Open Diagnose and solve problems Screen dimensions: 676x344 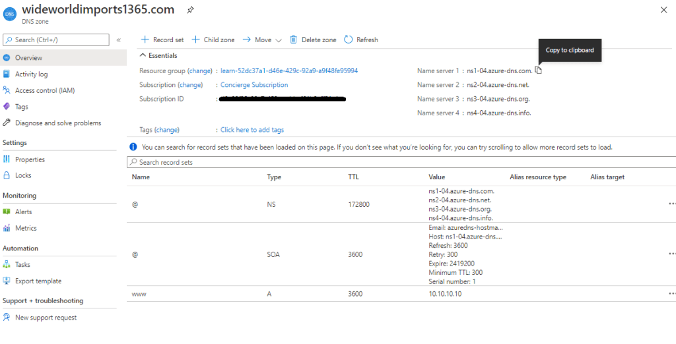58,123
